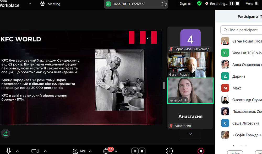Image resolution: width=262 pixels, height=154 pixels.
Task: Click the KFC WORLD slide title
Action: pos(21,39)
